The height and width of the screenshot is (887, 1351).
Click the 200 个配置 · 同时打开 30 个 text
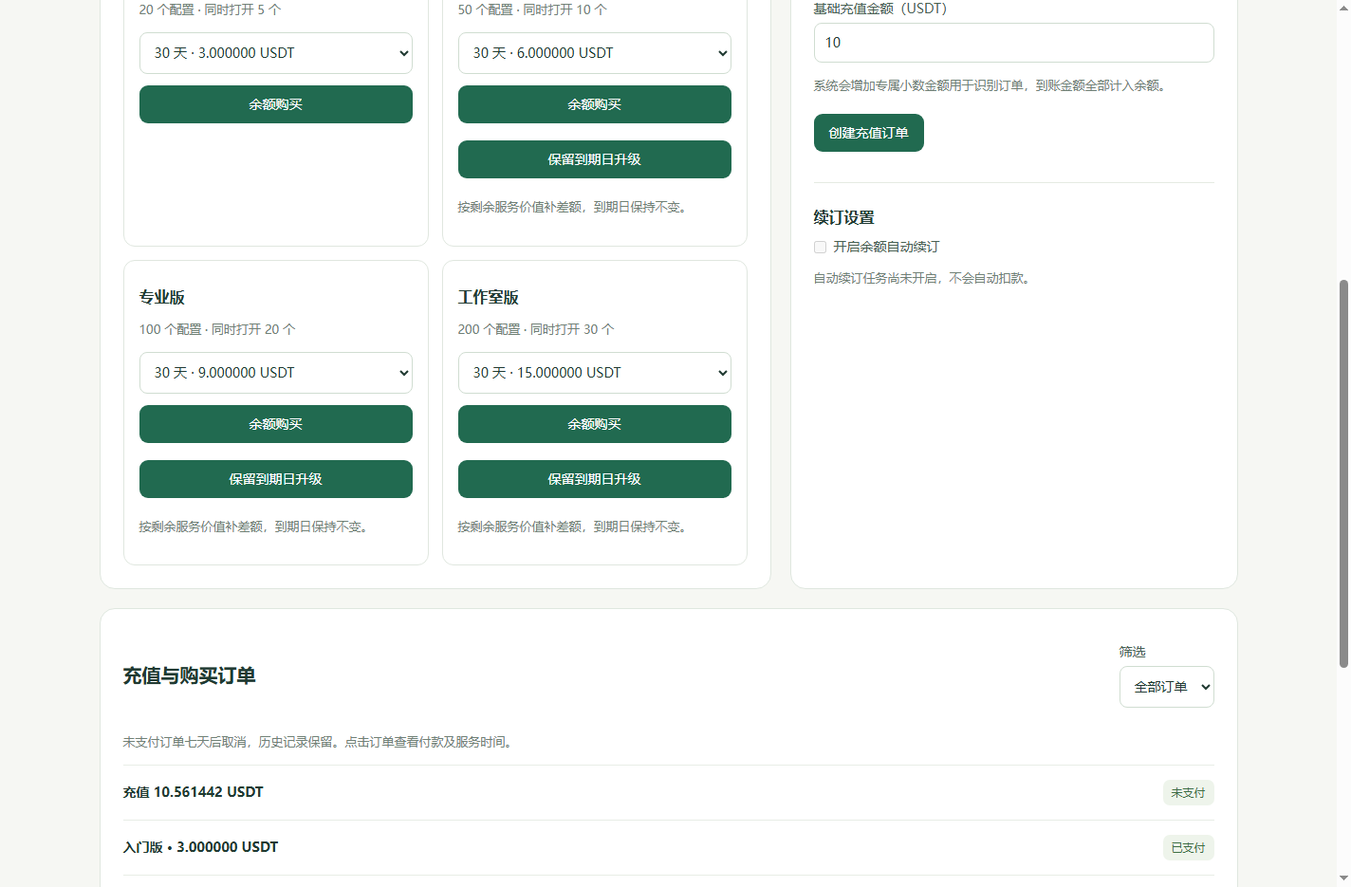pos(536,329)
